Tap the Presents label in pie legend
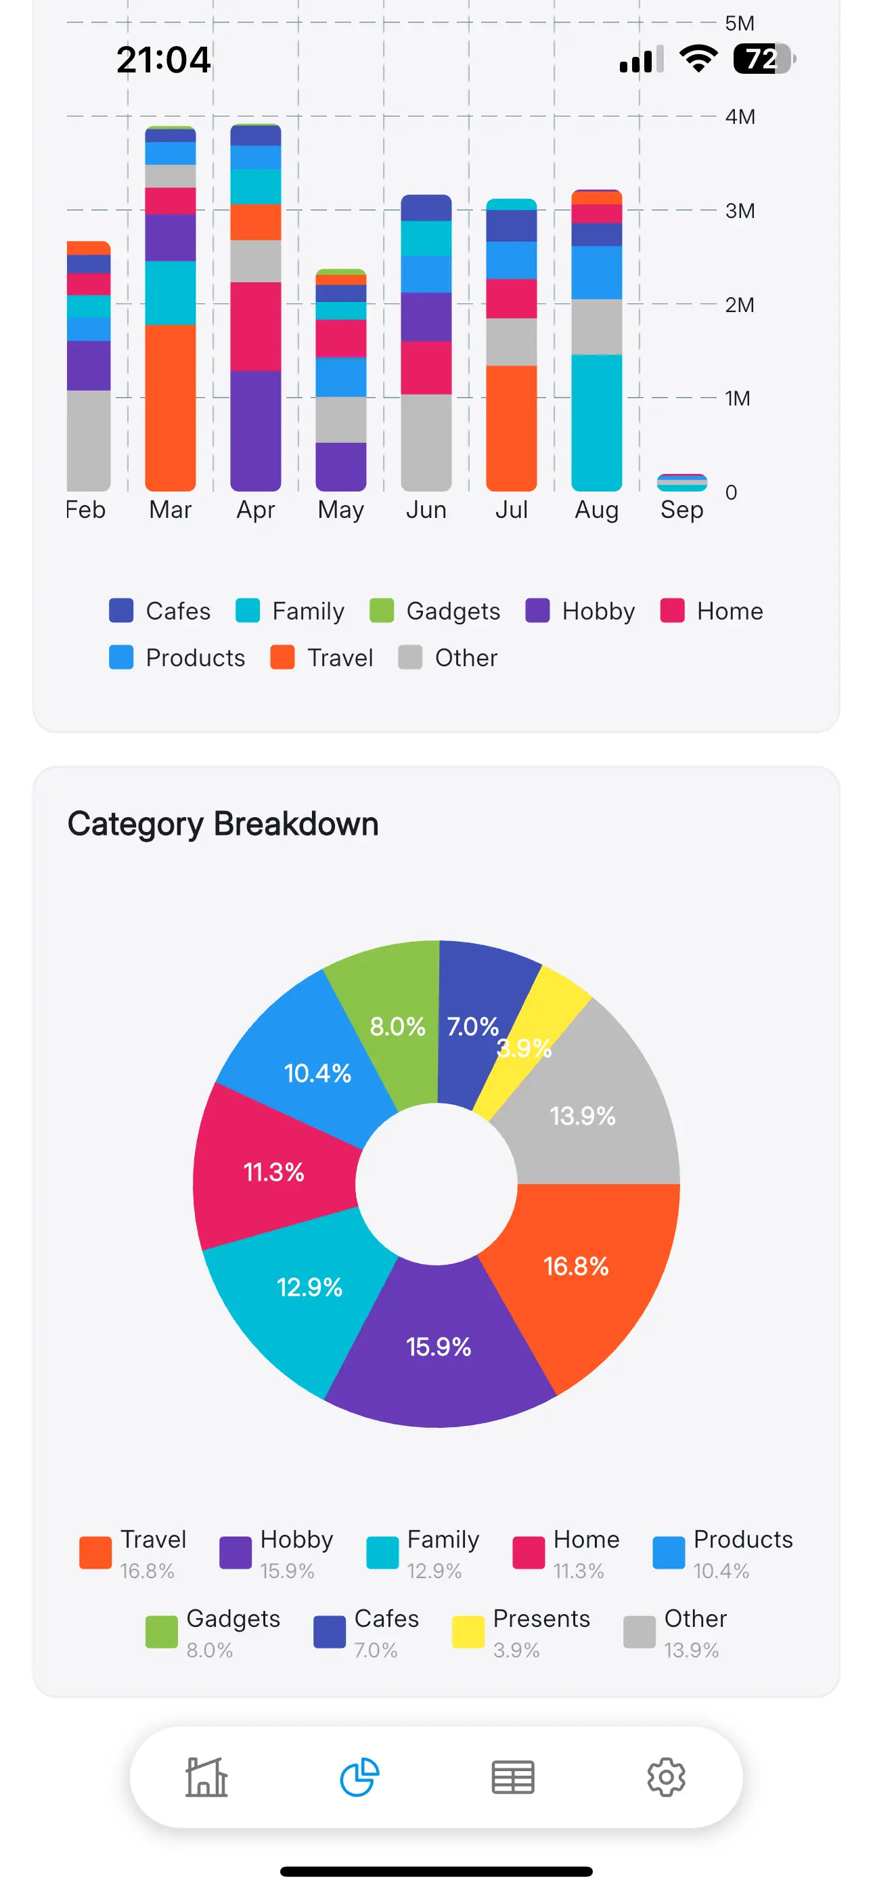The image size is (873, 1893). (x=541, y=1619)
